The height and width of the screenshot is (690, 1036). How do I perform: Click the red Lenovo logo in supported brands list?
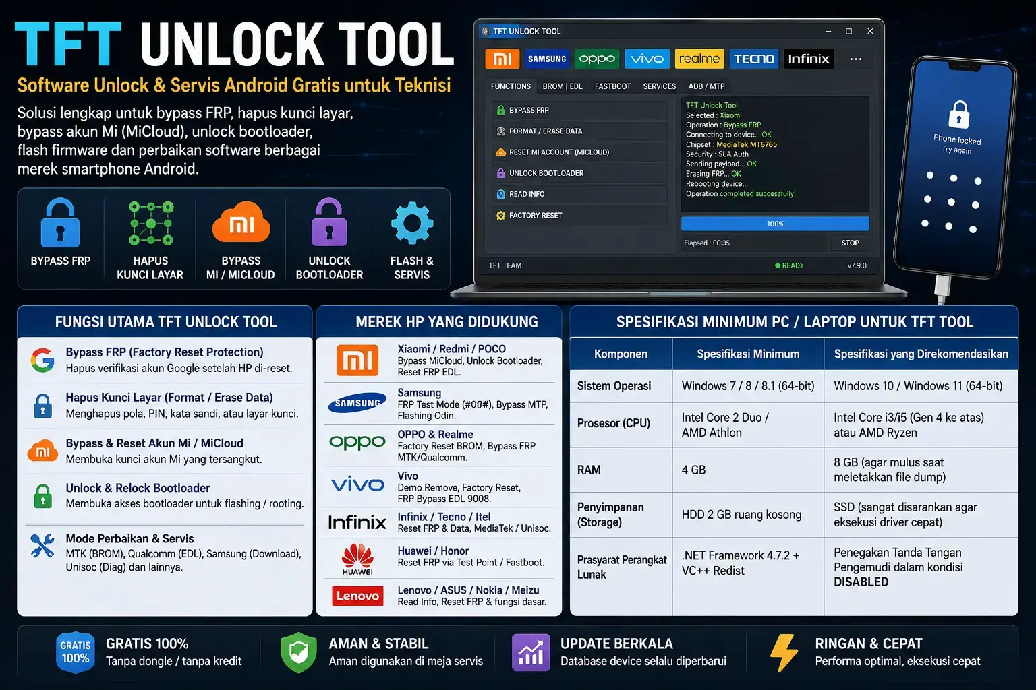coord(357,596)
